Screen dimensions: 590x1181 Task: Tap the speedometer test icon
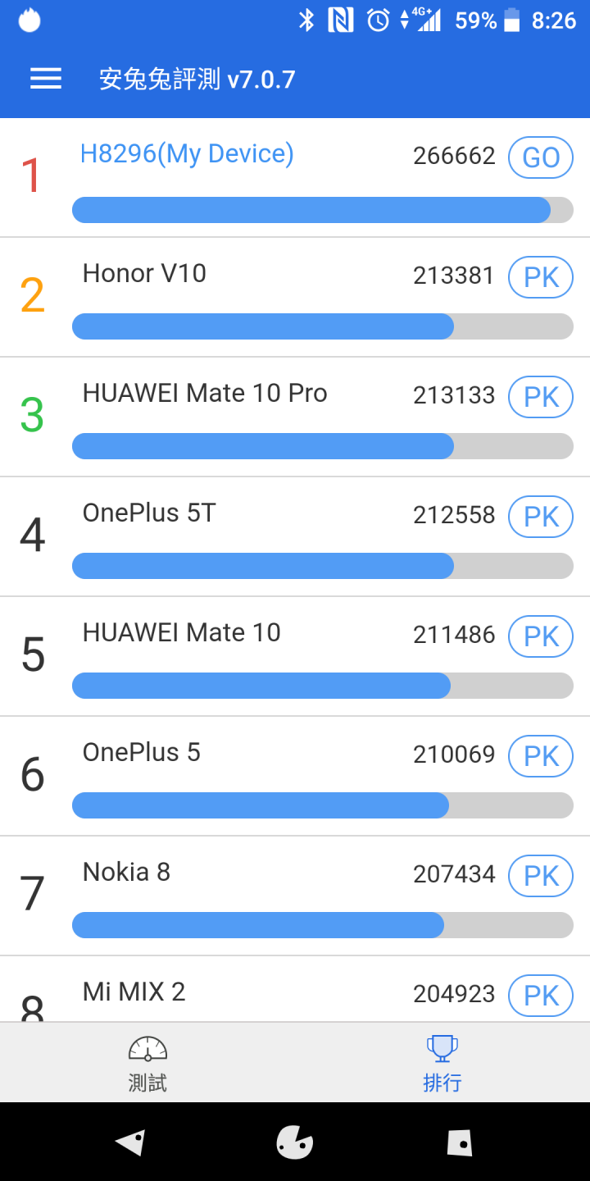coord(147,1049)
